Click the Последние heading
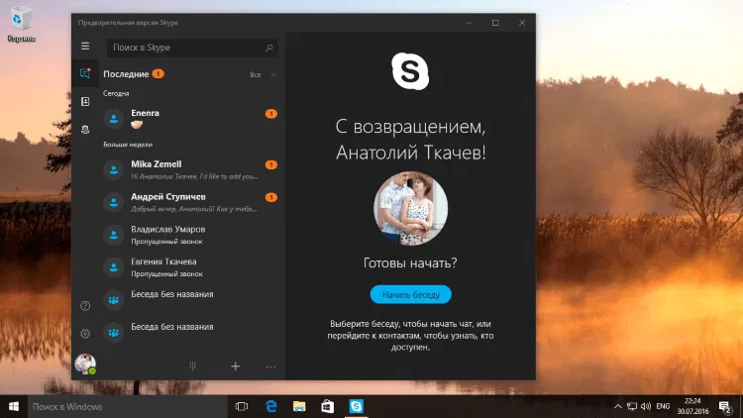The height and width of the screenshot is (418, 743). pos(126,74)
